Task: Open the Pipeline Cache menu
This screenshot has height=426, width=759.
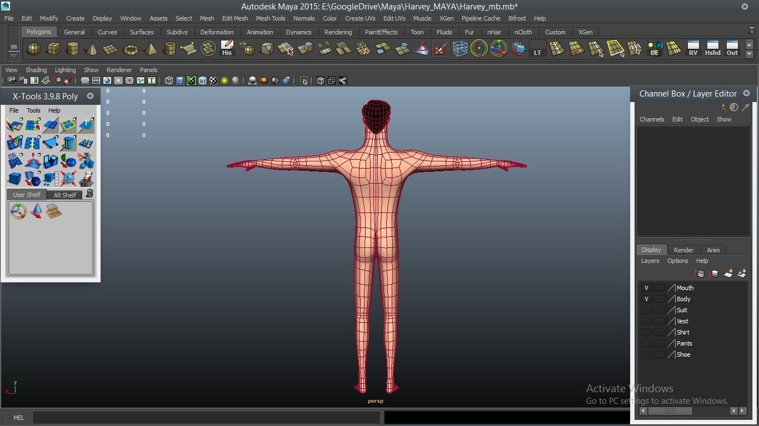Action: pos(481,18)
